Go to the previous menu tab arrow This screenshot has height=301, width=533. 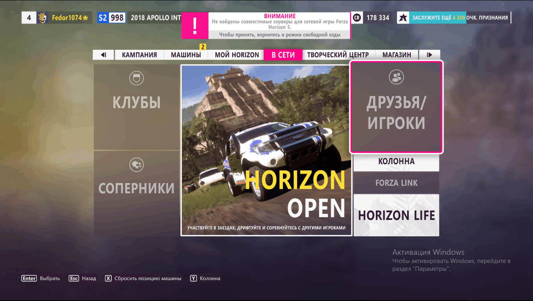pyautogui.click(x=103, y=55)
